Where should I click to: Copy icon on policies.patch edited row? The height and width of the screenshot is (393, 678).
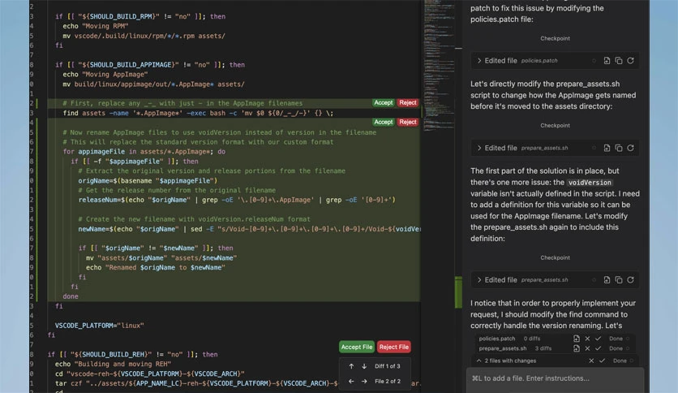[619, 61]
